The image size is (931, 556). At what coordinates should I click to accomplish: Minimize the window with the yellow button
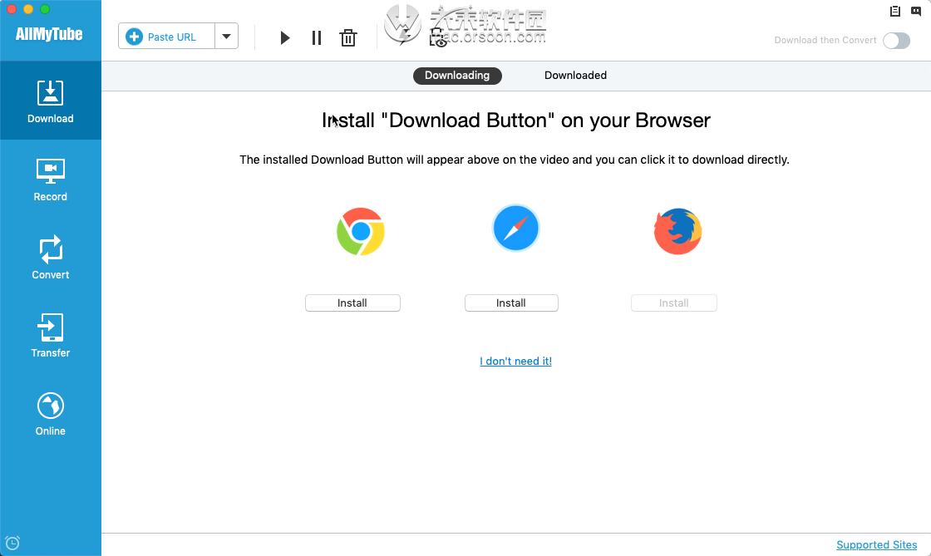pos(28,9)
